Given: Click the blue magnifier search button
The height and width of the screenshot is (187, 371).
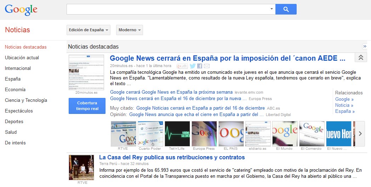Looking at the screenshot, I should (286, 9).
